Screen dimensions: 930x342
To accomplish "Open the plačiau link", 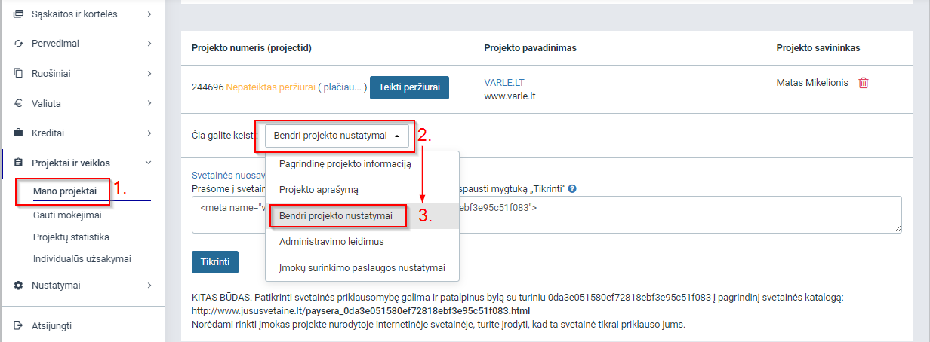I will [x=343, y=87].
